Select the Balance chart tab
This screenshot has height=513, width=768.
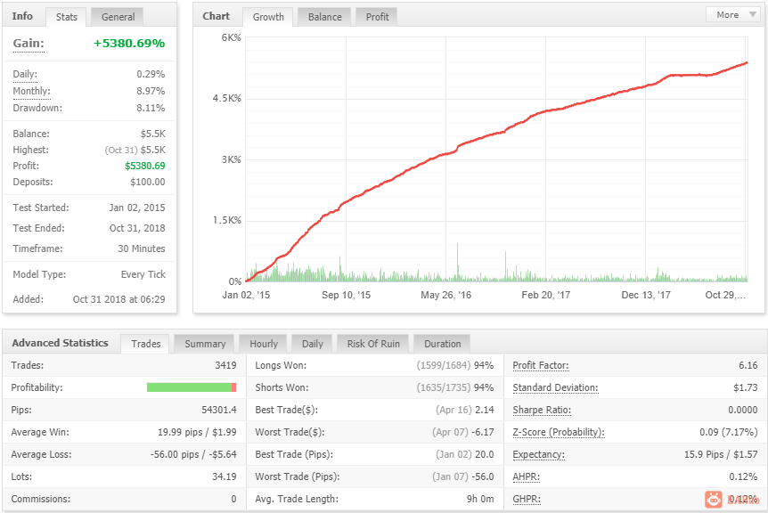coord(324,17)
